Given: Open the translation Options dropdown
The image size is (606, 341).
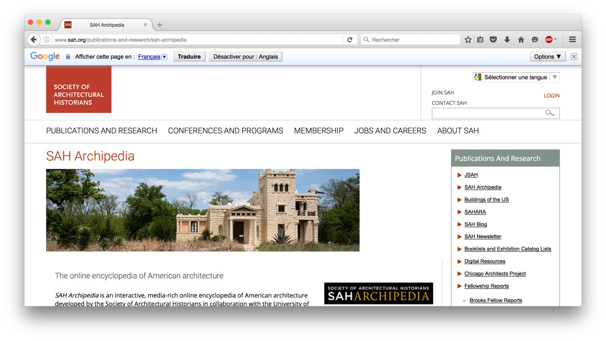Looking at the screenshot, I should [x=547, y=57].
